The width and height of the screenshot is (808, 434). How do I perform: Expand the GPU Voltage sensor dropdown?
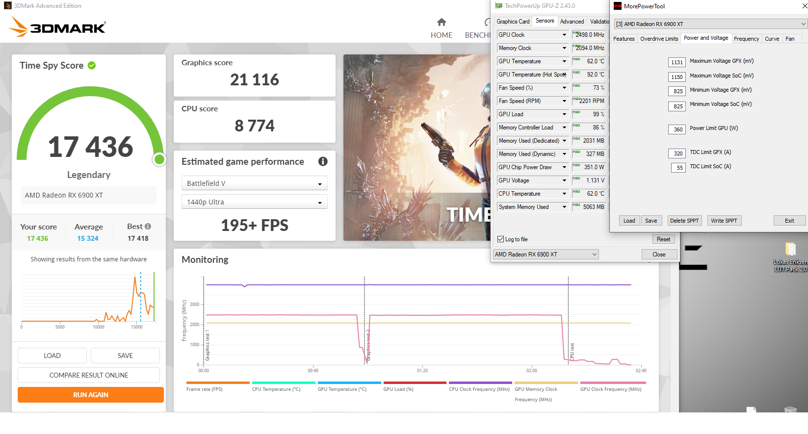coord(564,180)
